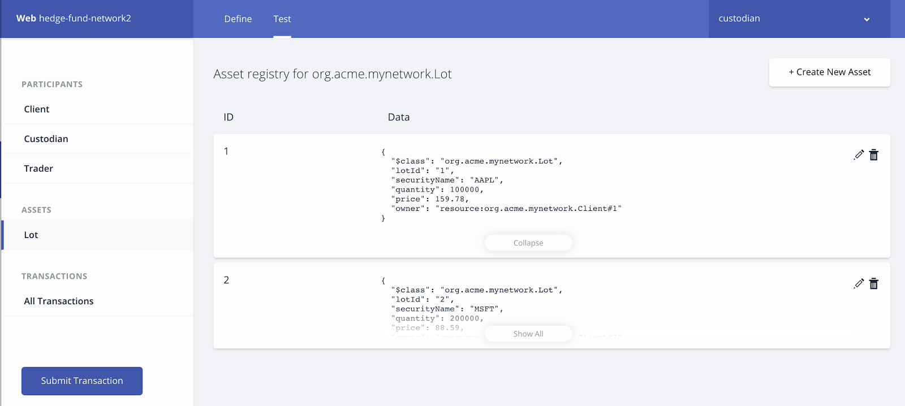Click the Web hedge-fund-network2 title
This screenshot has height=406, width=905.
click(x=74, y=19)
